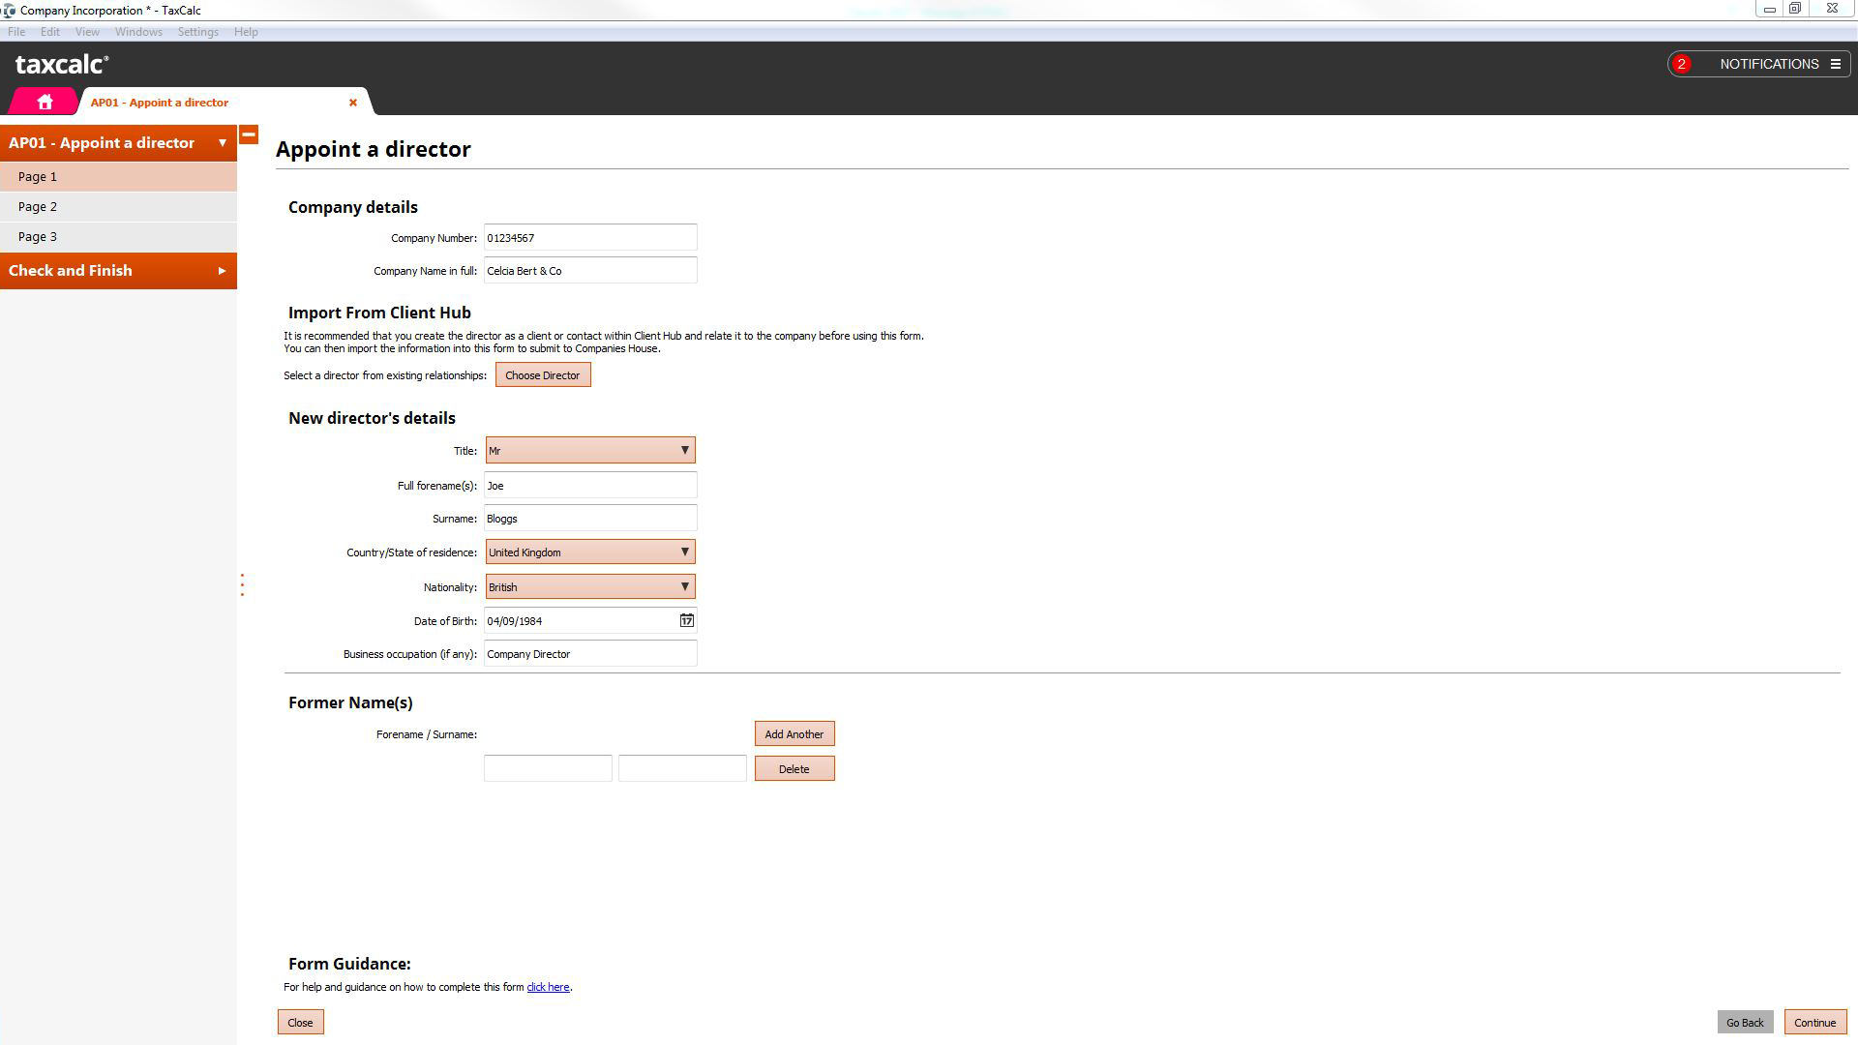1858x1045 pixels.
Task: Click the home icon tab
Action: click(45, 102)
